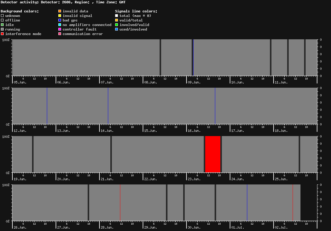The height and width of the screenshot is (231, 331).
Task: Click the blue line on 12.Jun. evening
Action: click(x=47, y=106)
